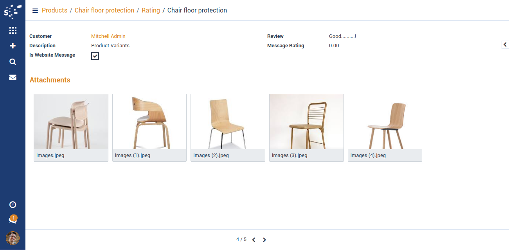
Task: Click the company logo at top left
Action: coord(13,11)
